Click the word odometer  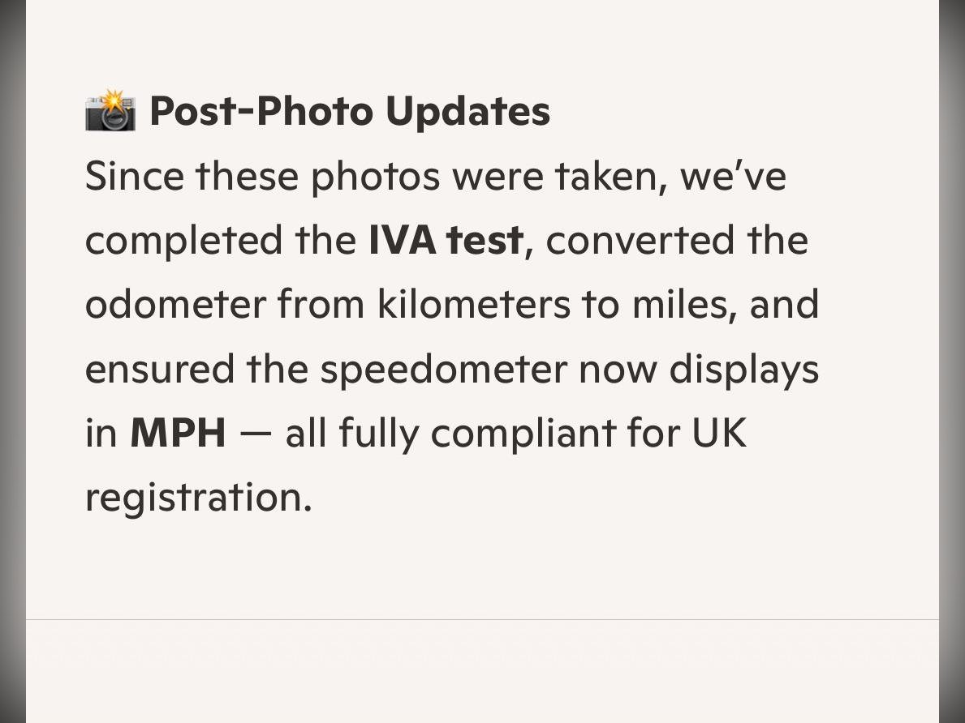click(175, 304)
